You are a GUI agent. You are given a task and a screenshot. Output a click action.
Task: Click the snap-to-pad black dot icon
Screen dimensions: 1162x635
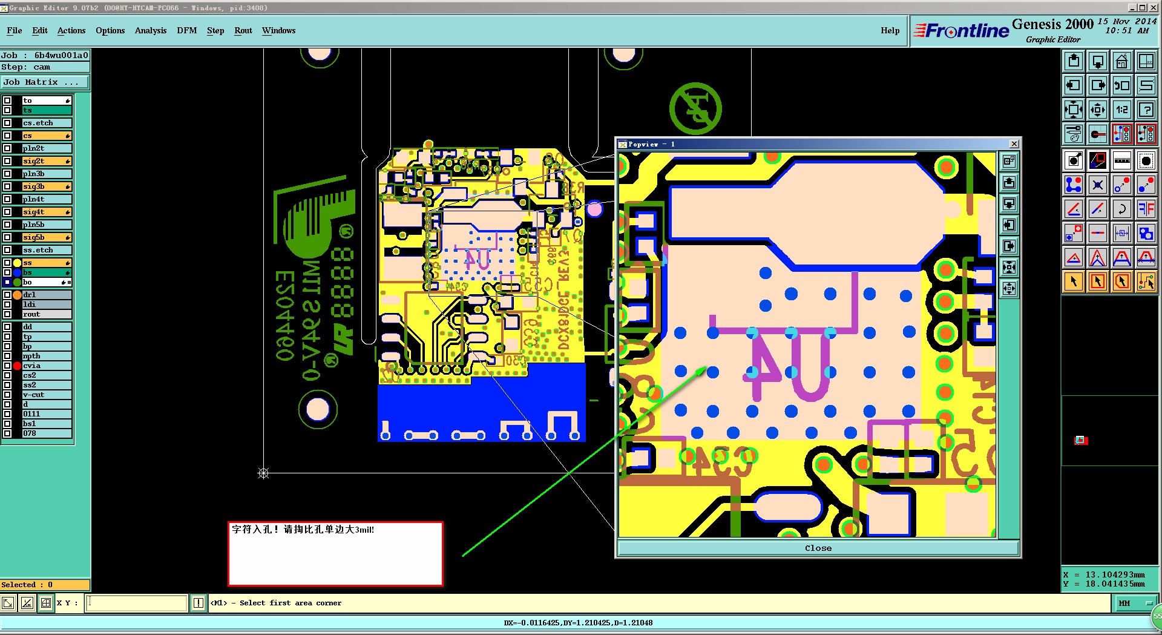1146,160
